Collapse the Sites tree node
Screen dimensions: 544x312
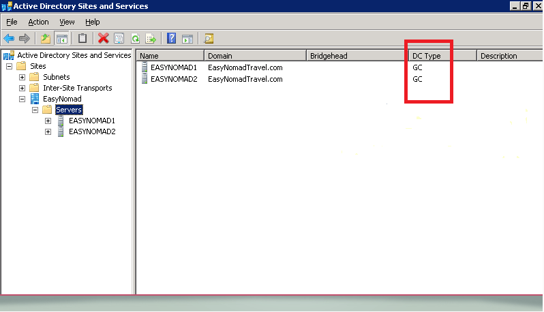[x=10, y=66]
